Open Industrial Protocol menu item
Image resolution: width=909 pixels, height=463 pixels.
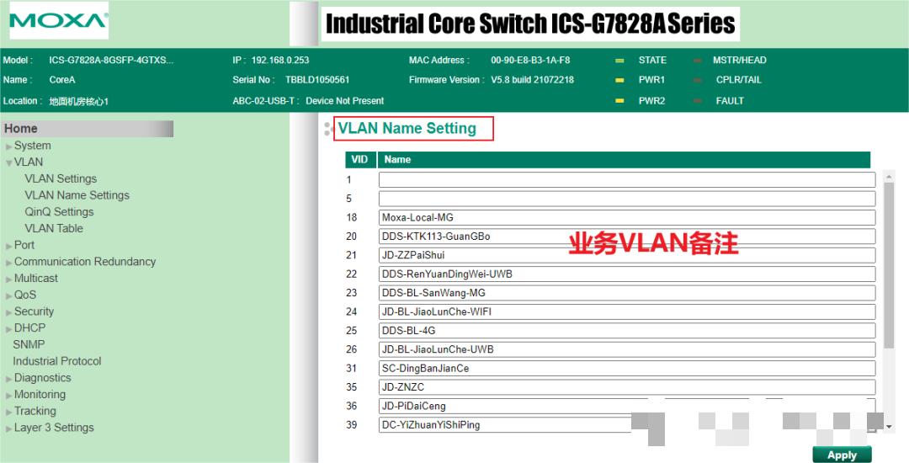click(x=57, y=361)
